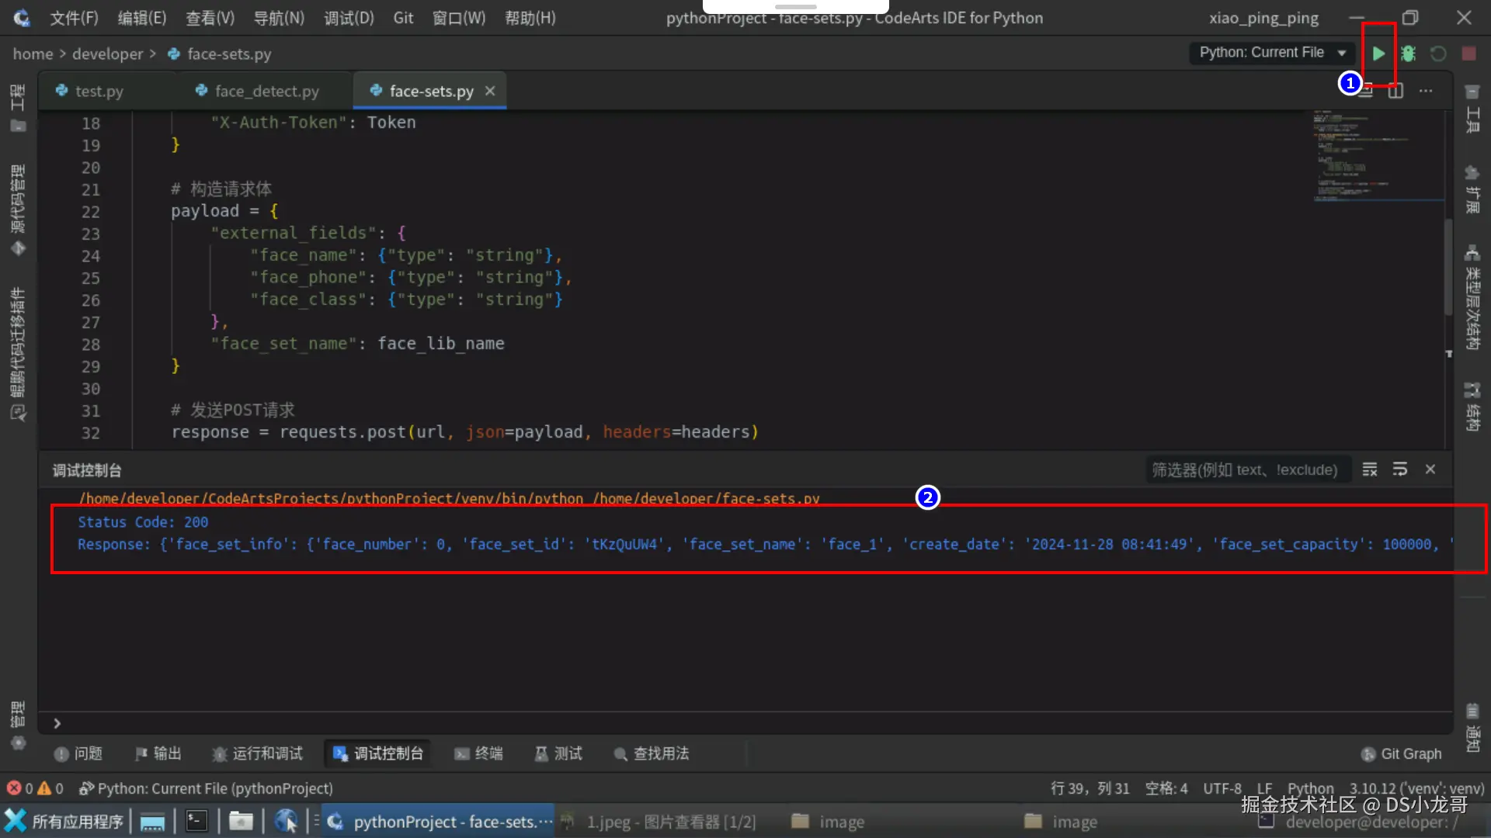Focus the debug console filter input field
This screenshot has width=1491, height=838.
click(x=1245, y=469)
